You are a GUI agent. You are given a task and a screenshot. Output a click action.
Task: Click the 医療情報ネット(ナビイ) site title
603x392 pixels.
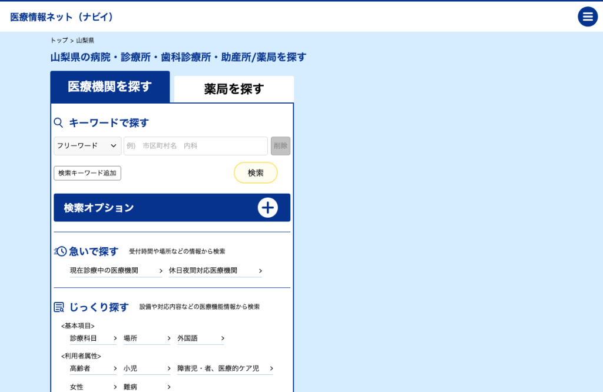tap(61, 17)
